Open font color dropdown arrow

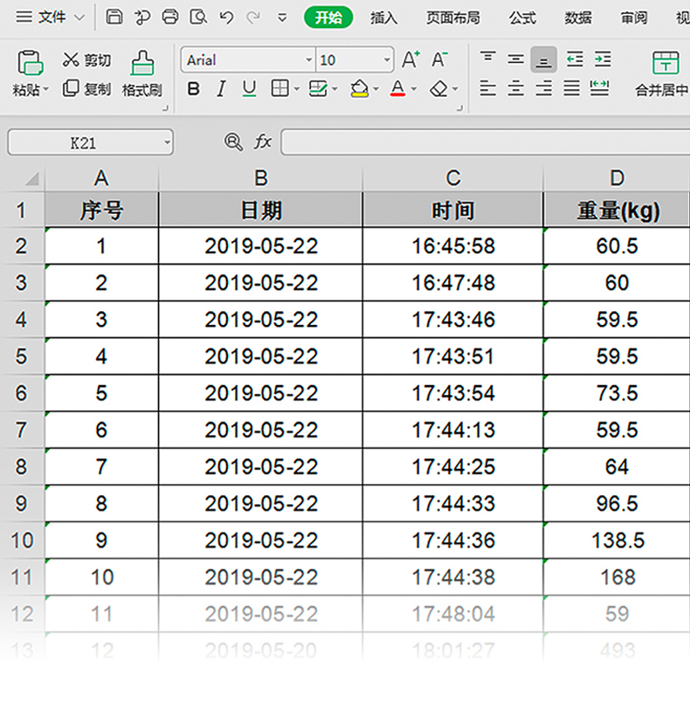coord(413,89)
